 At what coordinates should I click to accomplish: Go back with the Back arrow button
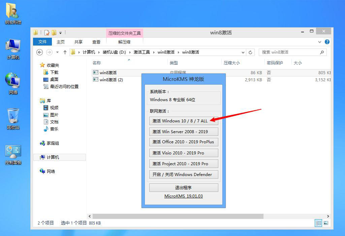click(x=40, y=52)
